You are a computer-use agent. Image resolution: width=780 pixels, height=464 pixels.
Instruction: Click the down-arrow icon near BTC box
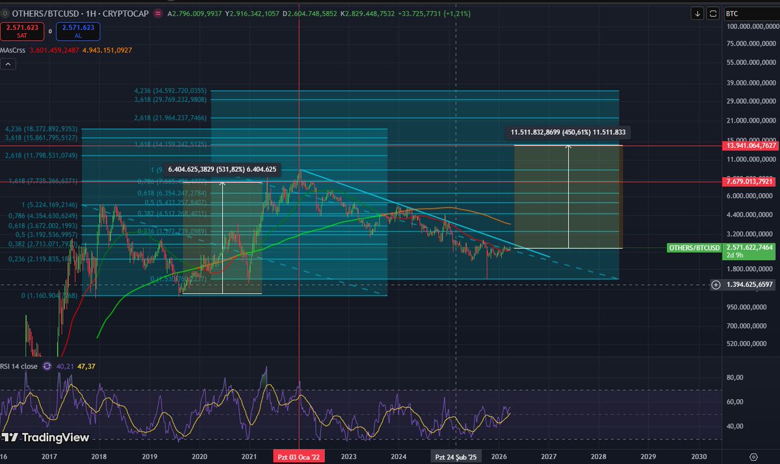click(697, 13)
